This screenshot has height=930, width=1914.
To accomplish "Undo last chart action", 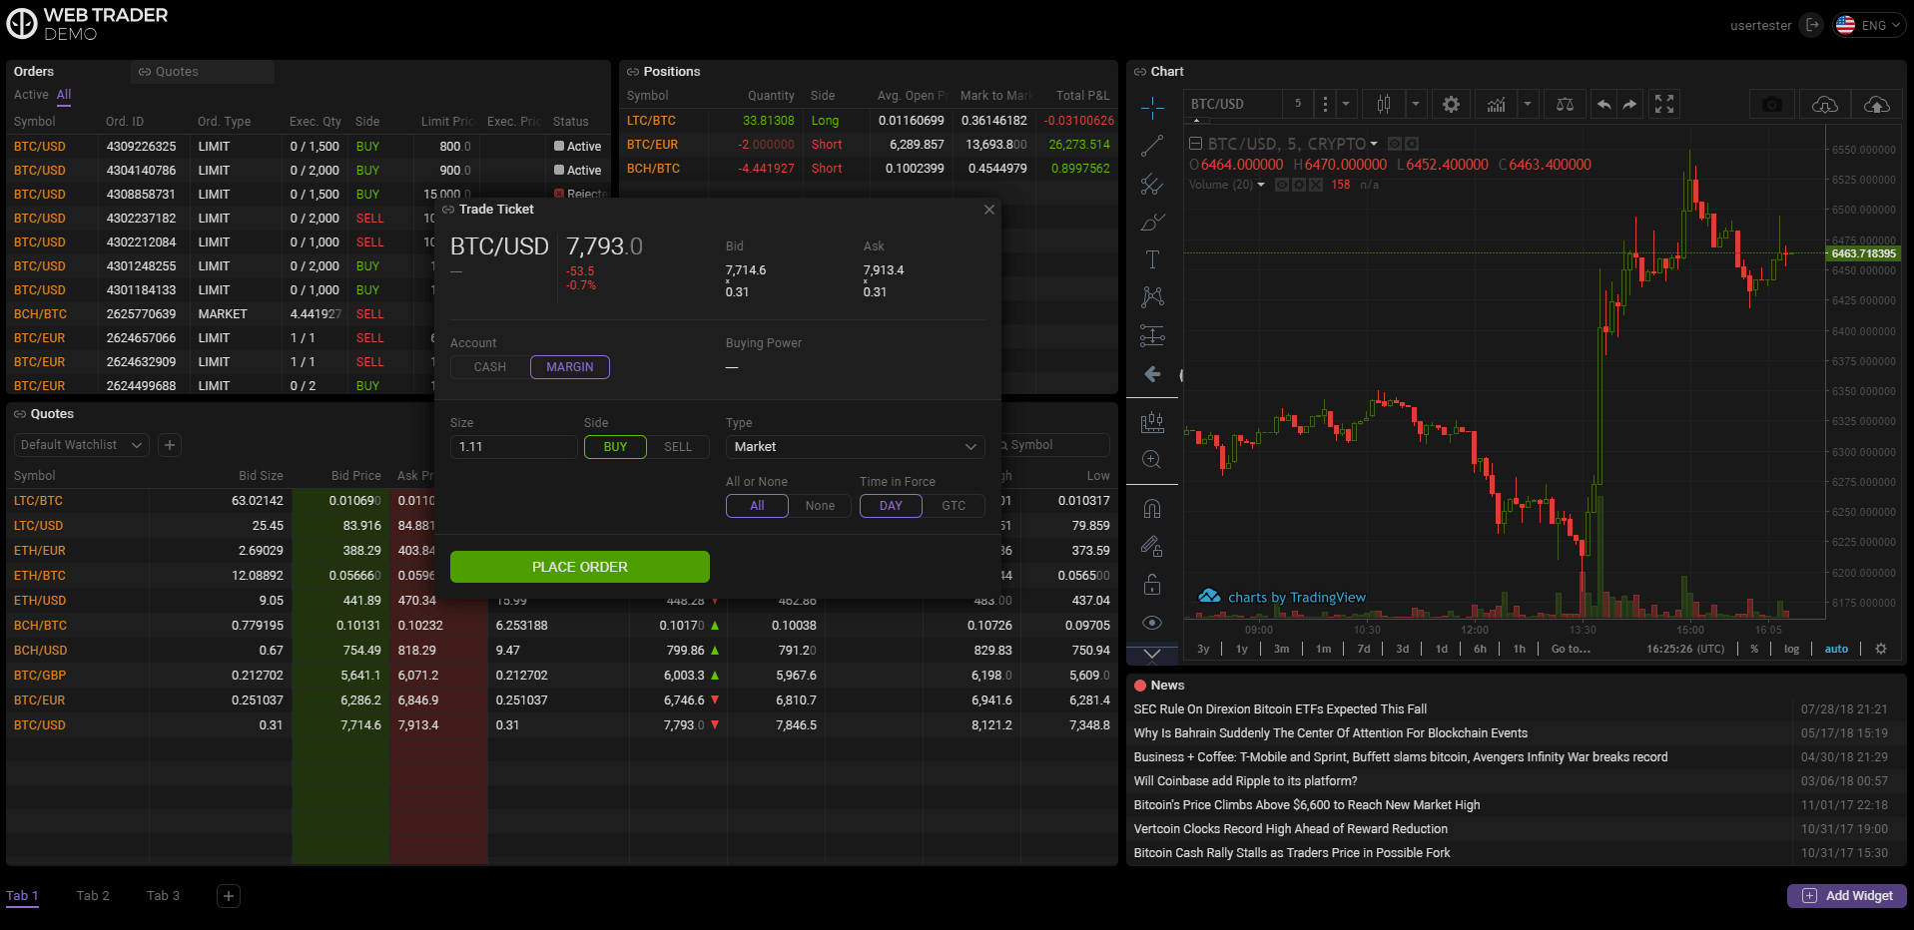I will point(1603,104).
